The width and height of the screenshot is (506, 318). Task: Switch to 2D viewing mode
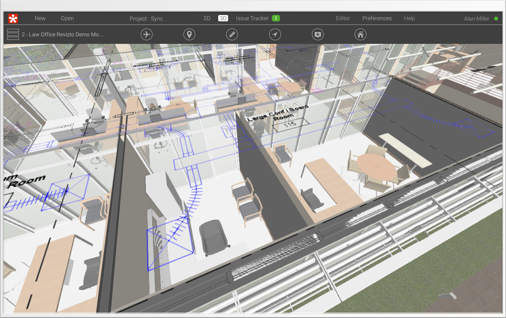coord(207,18)
